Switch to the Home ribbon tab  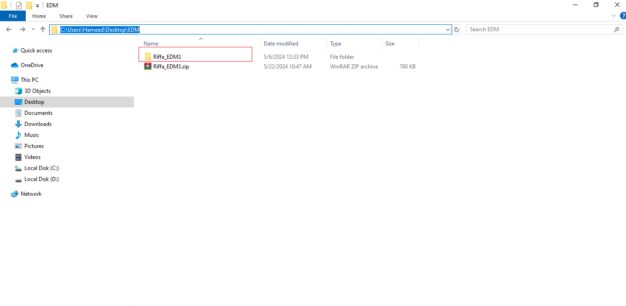[39, 16]
